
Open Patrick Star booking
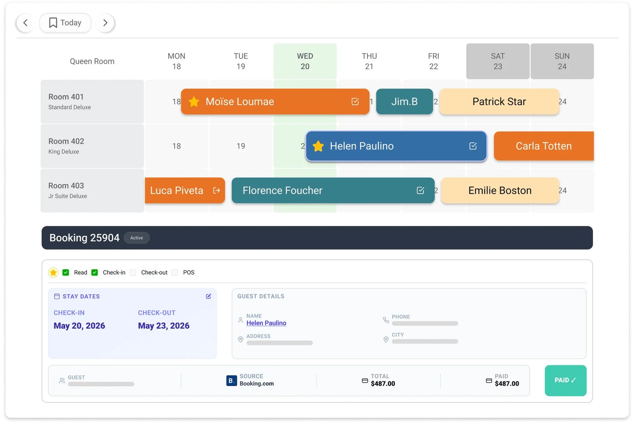pos(499,102)
